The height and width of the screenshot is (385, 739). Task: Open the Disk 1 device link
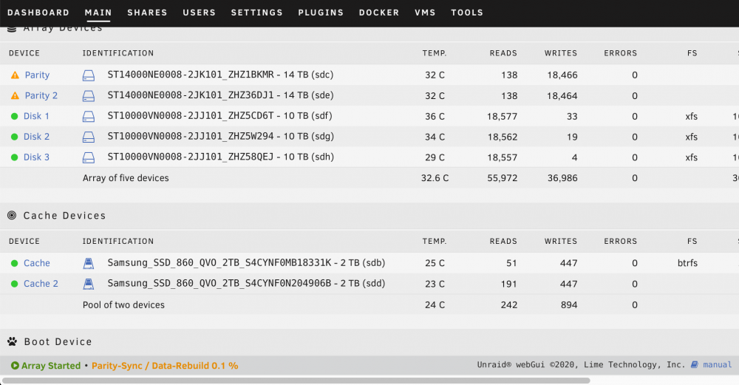36,116
